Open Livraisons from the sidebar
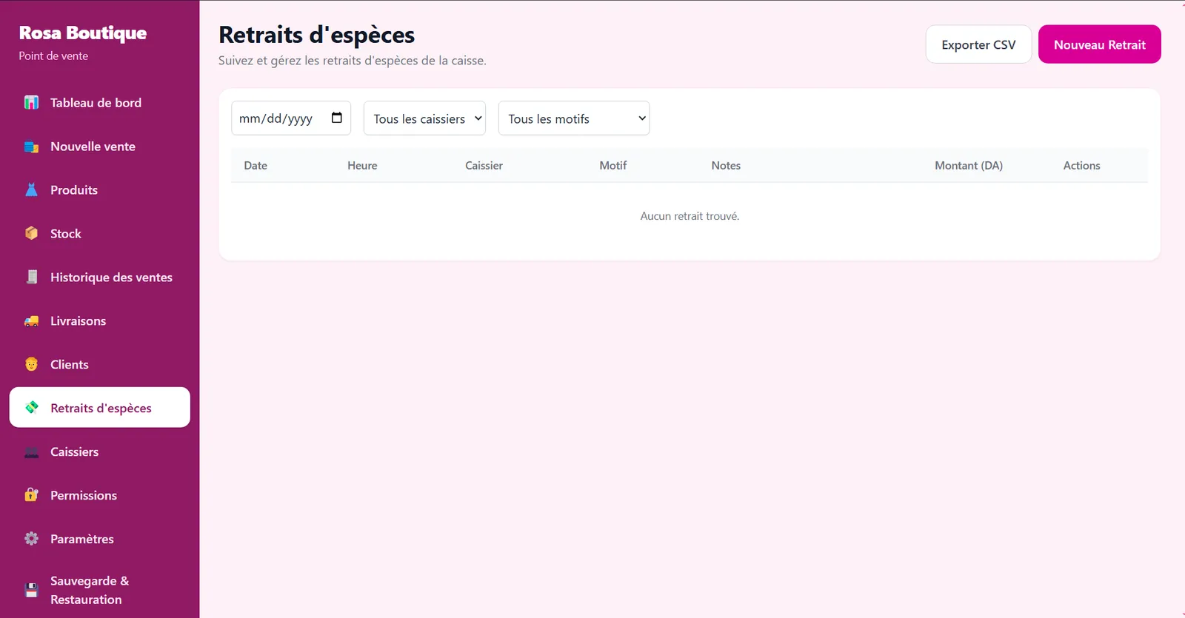Screen dimensions: 1185x618 click(100, 321)
